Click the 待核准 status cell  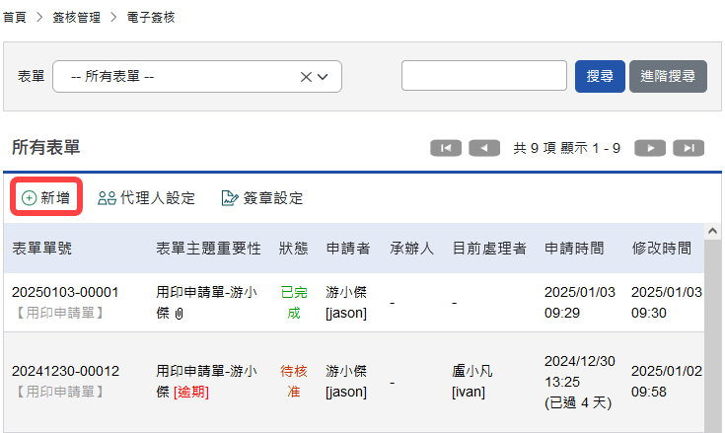coord(294,382)
